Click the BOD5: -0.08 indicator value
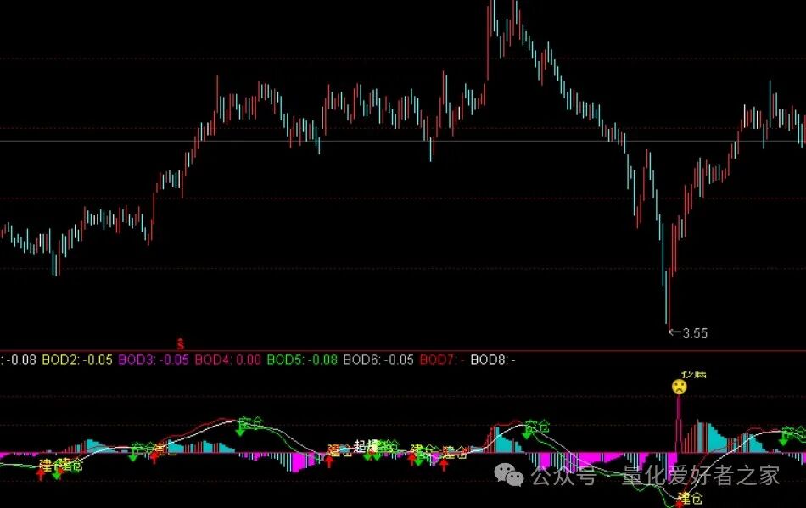 (x=302, y=360)
